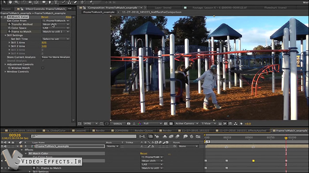Open Set Still Time dropdown
The height and width of the screenshot is (173, 309).
(56, 39)
